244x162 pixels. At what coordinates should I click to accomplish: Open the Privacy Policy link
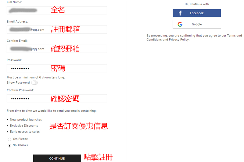coord(179,40)
